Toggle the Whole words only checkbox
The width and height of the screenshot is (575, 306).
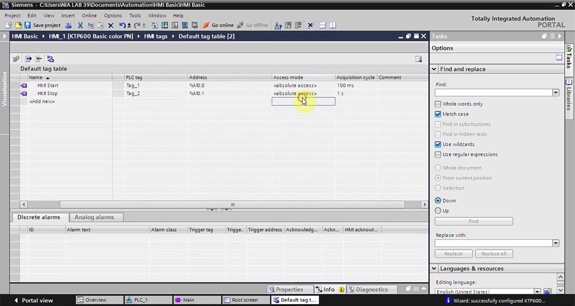pyautogui.click(x=438, y=104)
